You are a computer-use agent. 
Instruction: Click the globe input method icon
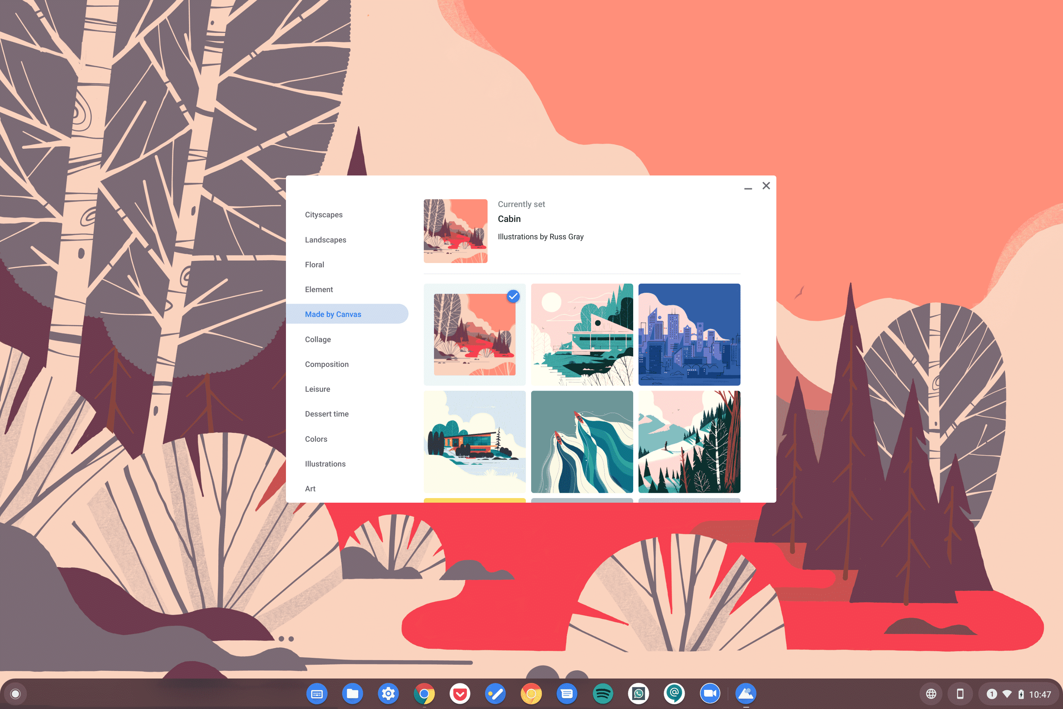coord(932,693)
